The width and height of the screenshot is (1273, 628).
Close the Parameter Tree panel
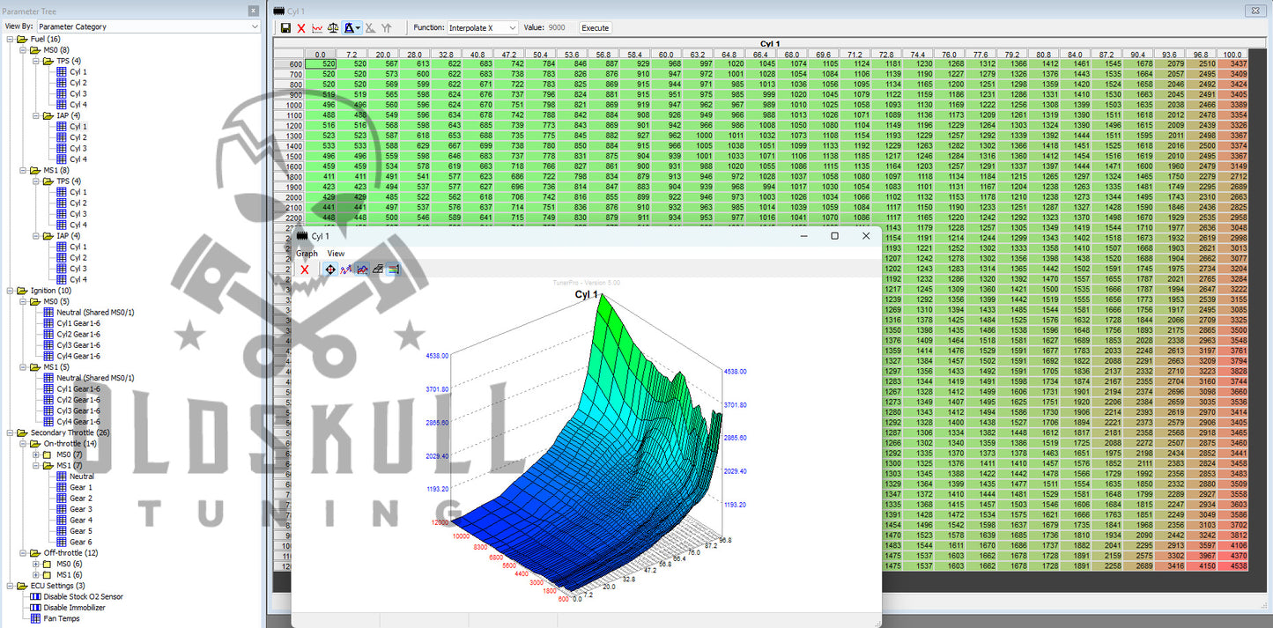[254, 11]
